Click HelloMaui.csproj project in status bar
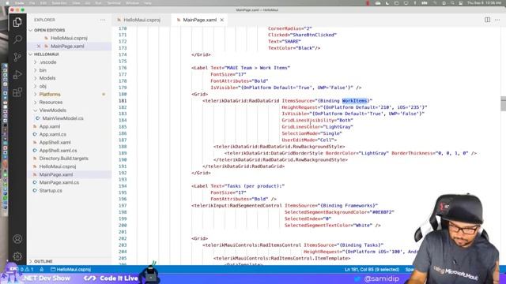The image size is (506, 284). 70,270
